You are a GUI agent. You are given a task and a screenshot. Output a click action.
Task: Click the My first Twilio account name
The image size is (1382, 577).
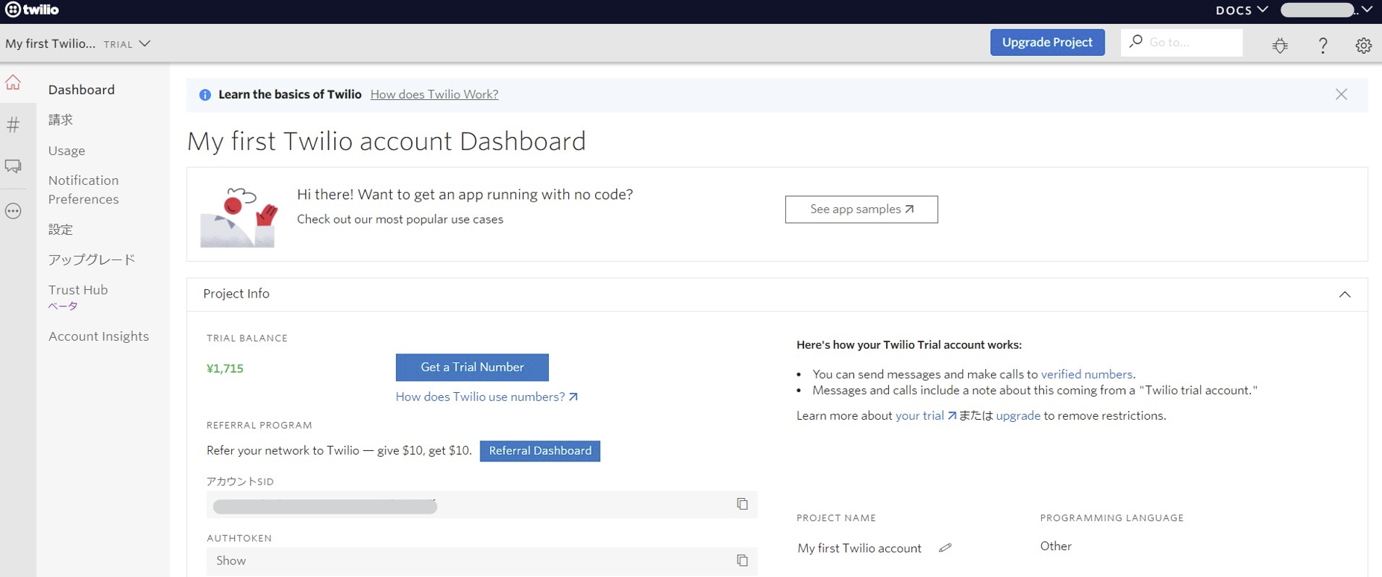[x=859, y=548]
